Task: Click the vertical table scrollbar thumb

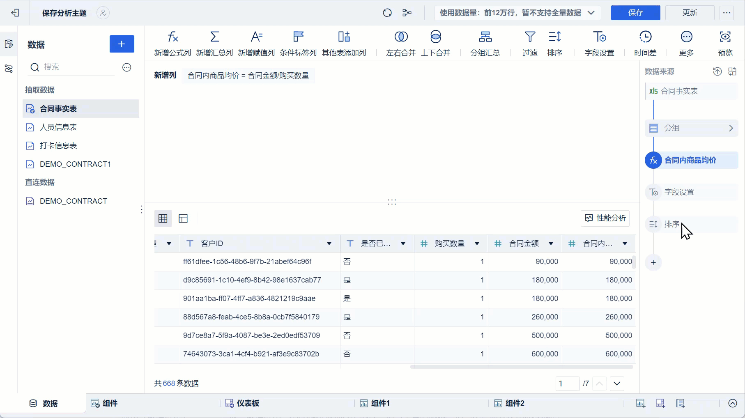Action: coord(634,262)
